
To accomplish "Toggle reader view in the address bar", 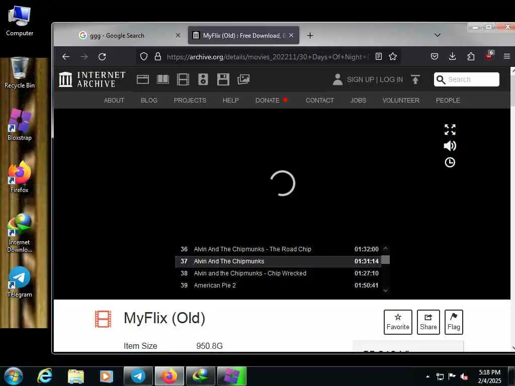I will pos(379,56).
